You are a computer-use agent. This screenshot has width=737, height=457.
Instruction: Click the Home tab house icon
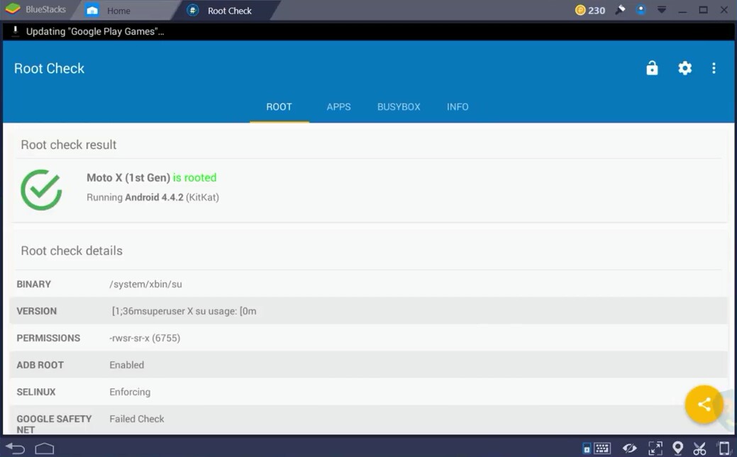[x=92, y=11]
